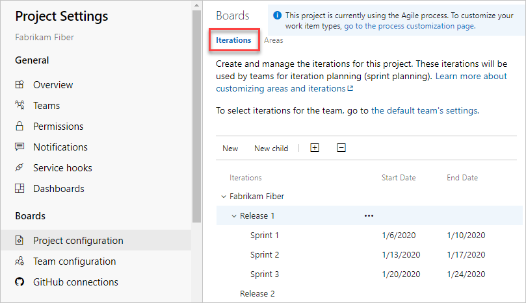Click the Teams icon in sidebar

click(x=20, y=106)
